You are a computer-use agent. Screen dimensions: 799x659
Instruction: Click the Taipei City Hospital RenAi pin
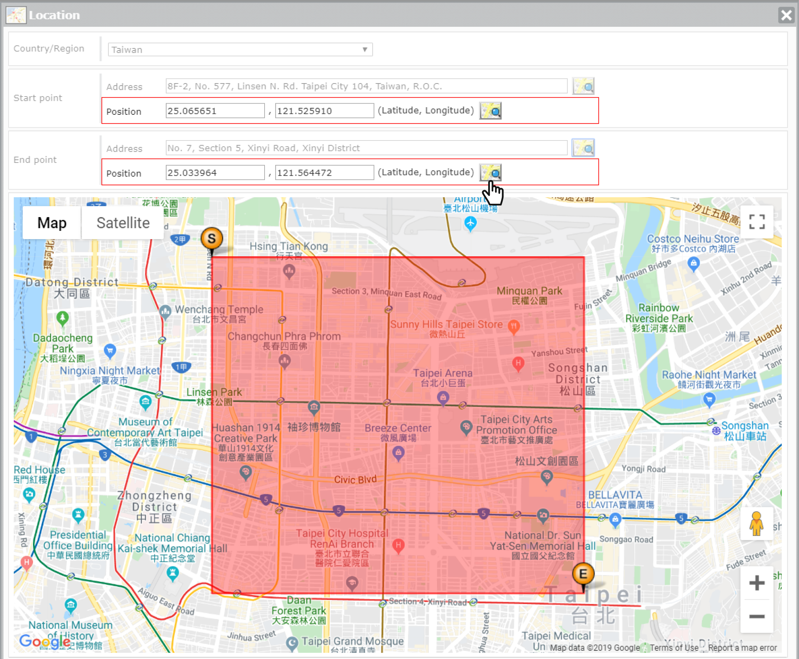point(398,547)
